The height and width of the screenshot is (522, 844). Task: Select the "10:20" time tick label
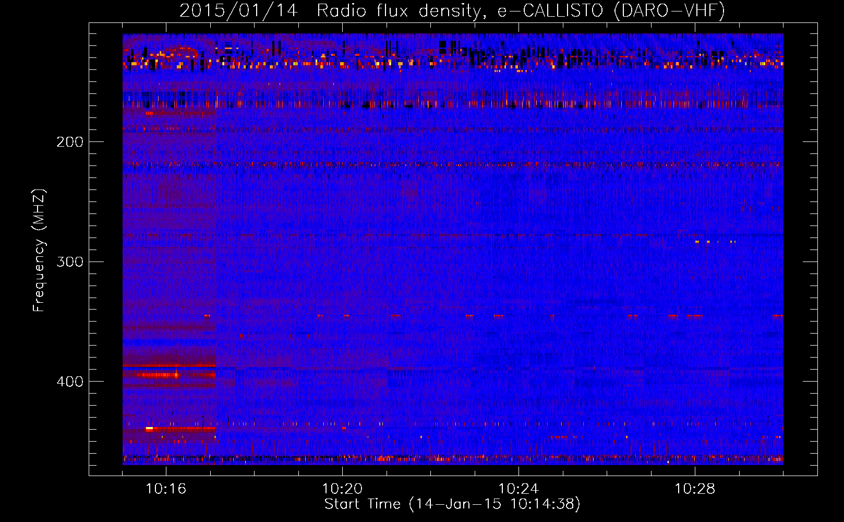coord(342,489)
